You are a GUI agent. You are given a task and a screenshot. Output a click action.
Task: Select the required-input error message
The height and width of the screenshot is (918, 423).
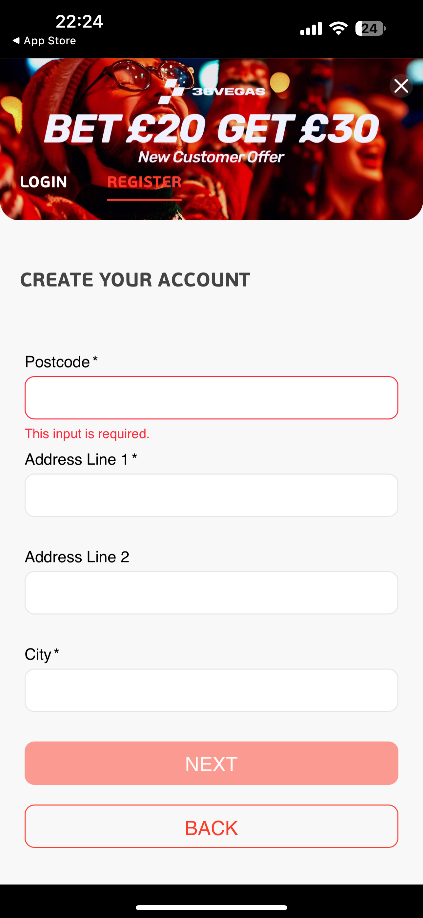tap(87, 433)
